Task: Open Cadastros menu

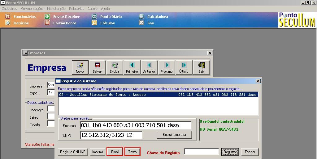Action: click(x=9, y=9)
